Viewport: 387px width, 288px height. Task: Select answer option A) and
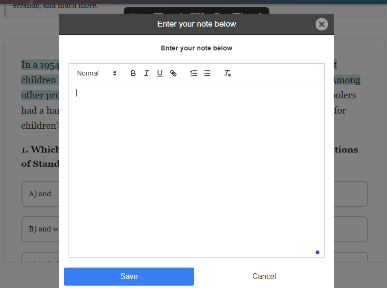(x=40, y=194)
